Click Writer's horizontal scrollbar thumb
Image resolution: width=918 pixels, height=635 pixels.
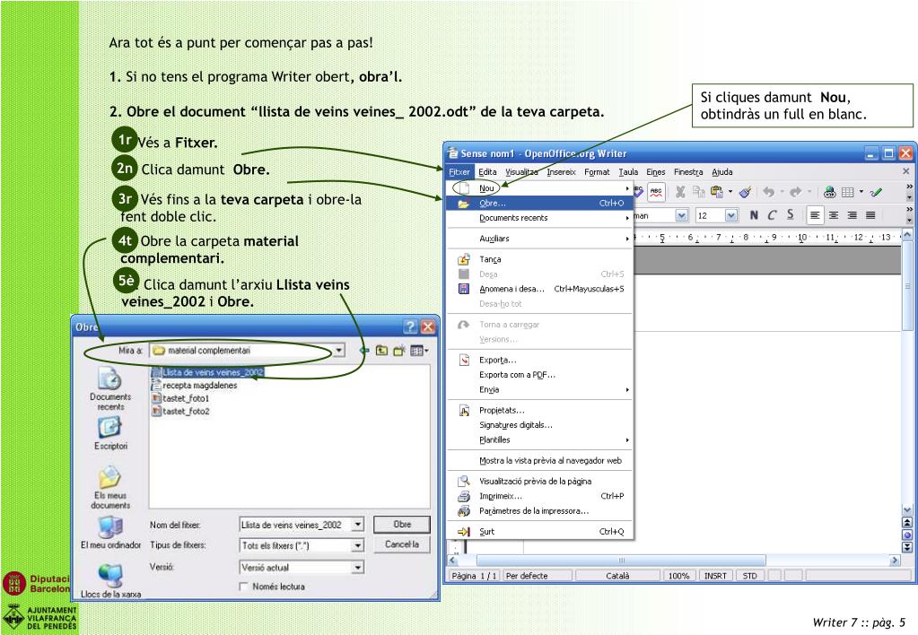[x=621, y=560]
